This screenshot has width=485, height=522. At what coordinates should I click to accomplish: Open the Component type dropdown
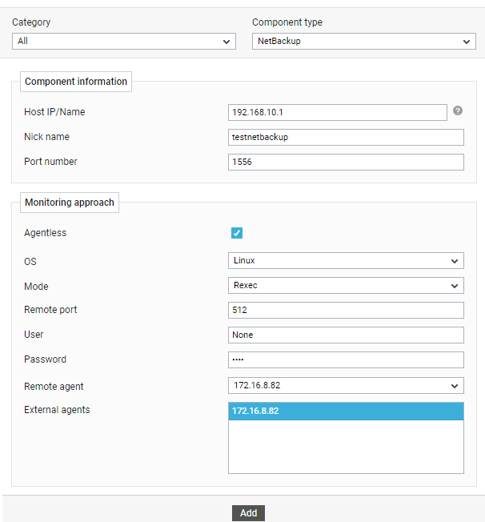[x=364, y=42]
